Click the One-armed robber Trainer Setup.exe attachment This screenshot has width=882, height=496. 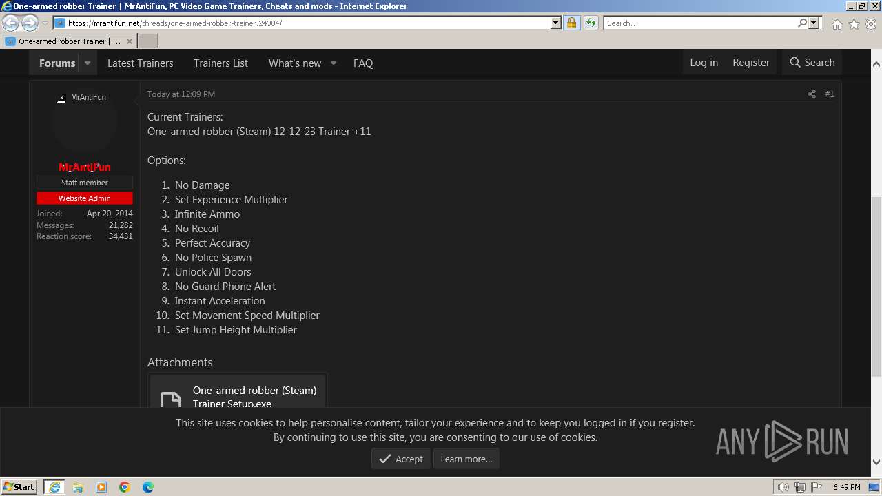click(254, 397)
